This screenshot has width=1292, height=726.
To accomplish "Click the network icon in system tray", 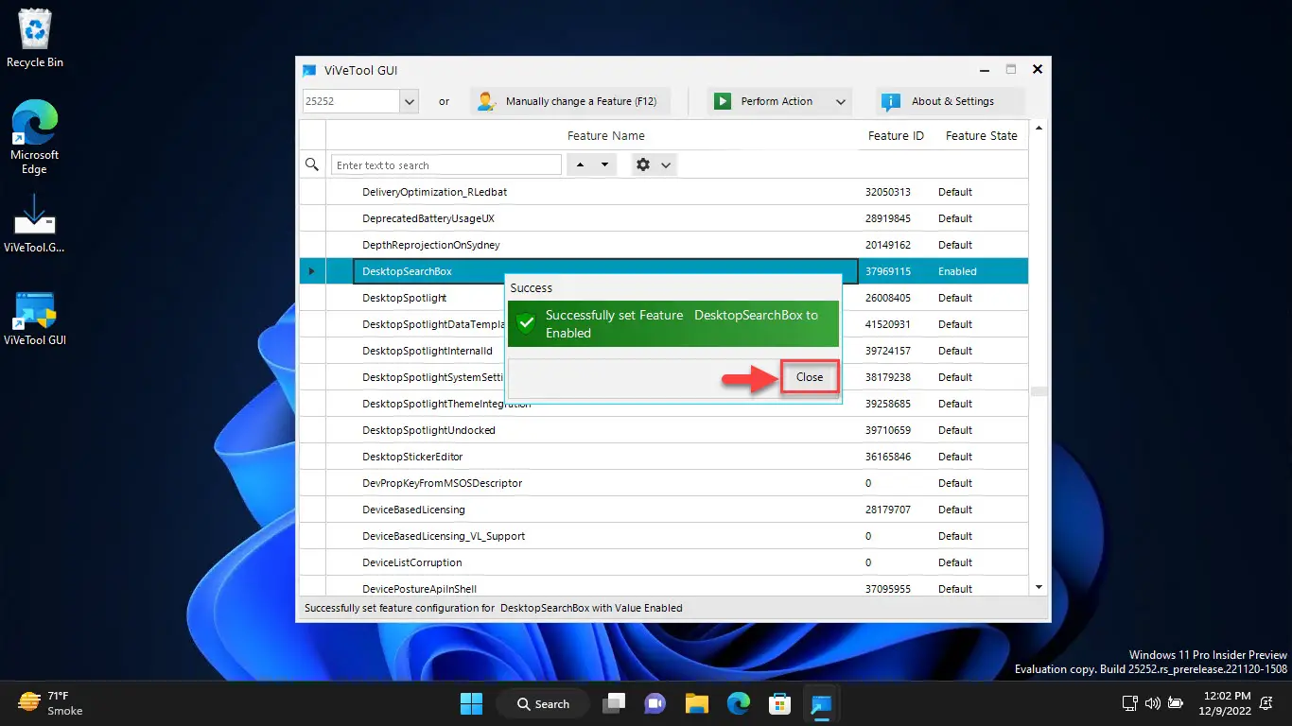I will [1129, 703].
